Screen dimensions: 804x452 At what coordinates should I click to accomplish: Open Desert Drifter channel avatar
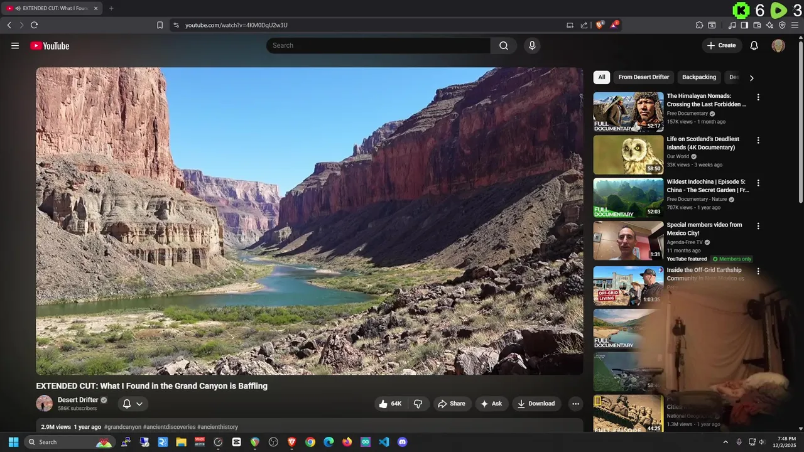point(45,404)
